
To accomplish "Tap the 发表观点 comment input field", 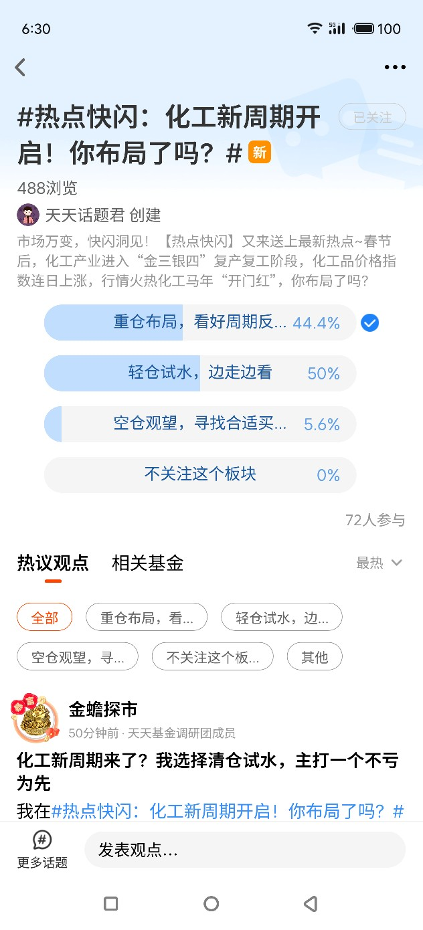I will [245, 850].
